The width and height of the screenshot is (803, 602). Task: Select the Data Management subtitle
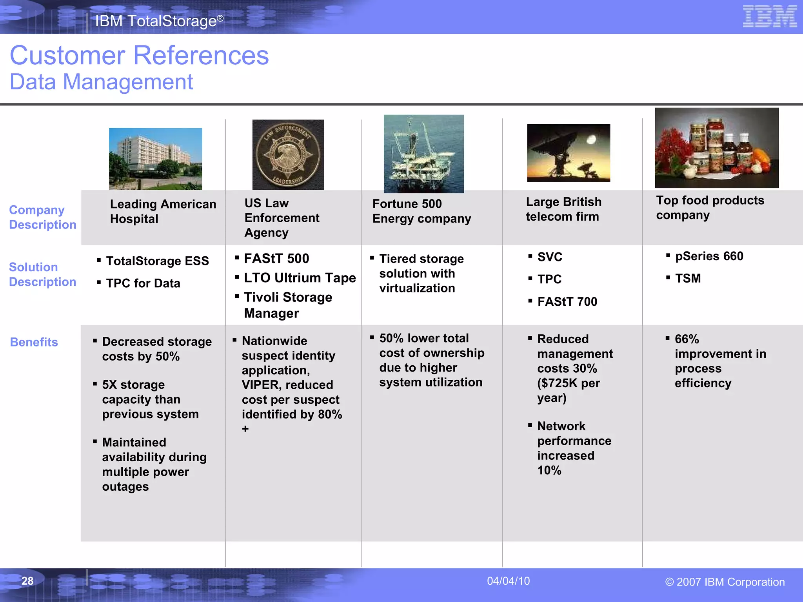point(101,82)
